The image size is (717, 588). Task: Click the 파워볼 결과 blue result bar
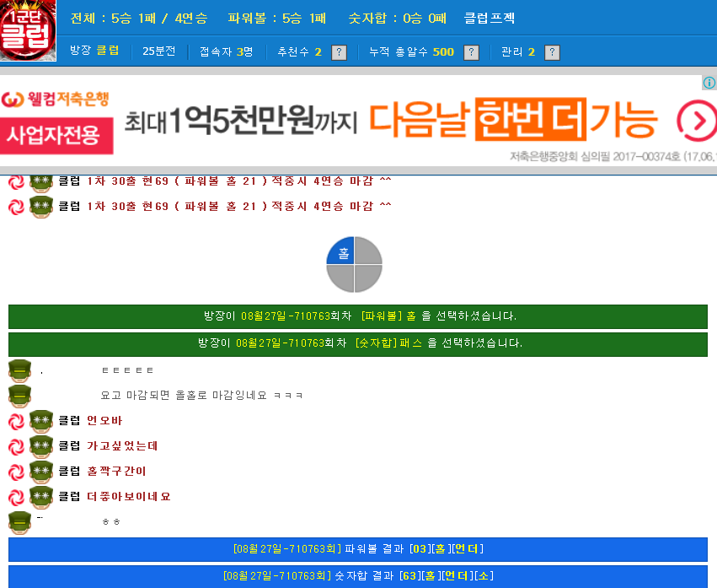[358, 549]
